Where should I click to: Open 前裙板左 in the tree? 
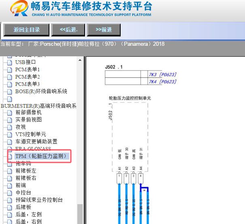pyautogui.click(x=26, y=171)
